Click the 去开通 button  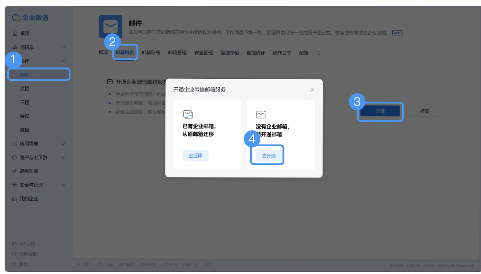(x=269, y=156)
